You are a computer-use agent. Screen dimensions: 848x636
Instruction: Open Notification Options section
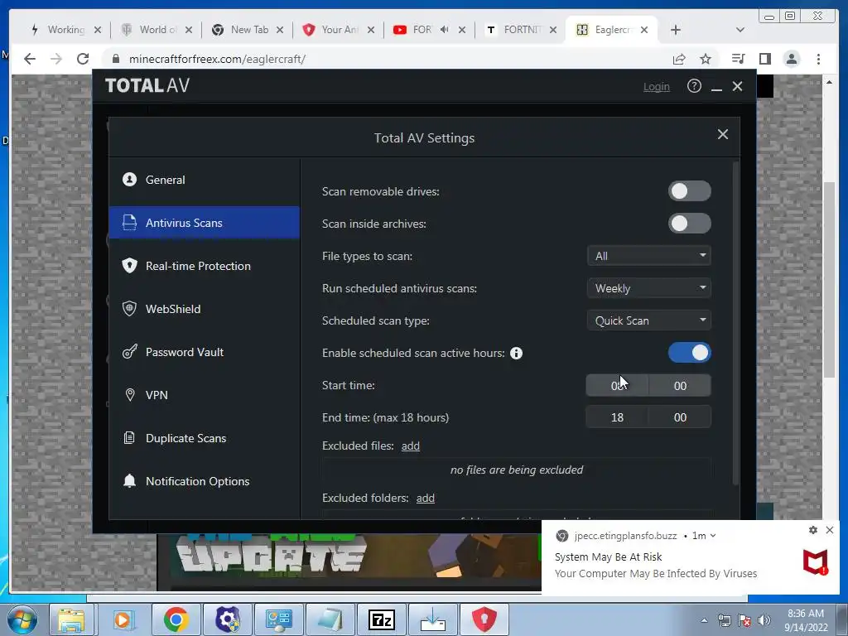point(204,481)
